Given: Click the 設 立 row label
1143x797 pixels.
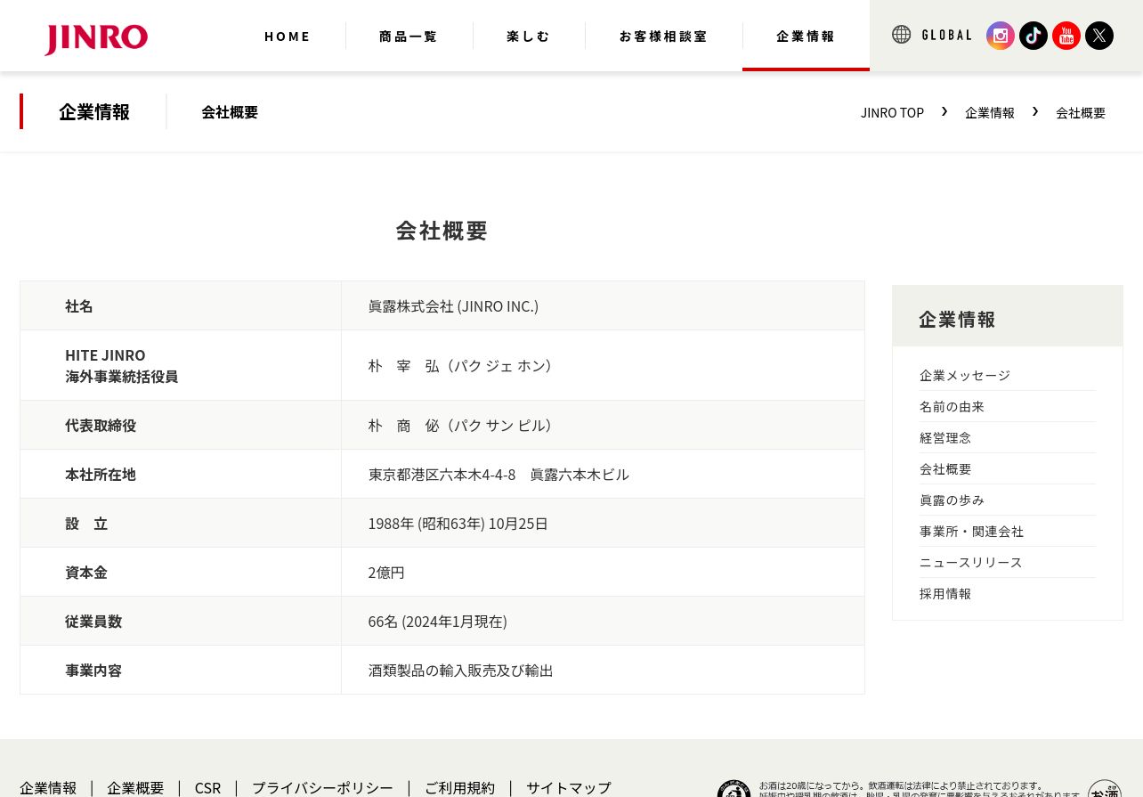Looking at the screenshot, I should (86, 524).
